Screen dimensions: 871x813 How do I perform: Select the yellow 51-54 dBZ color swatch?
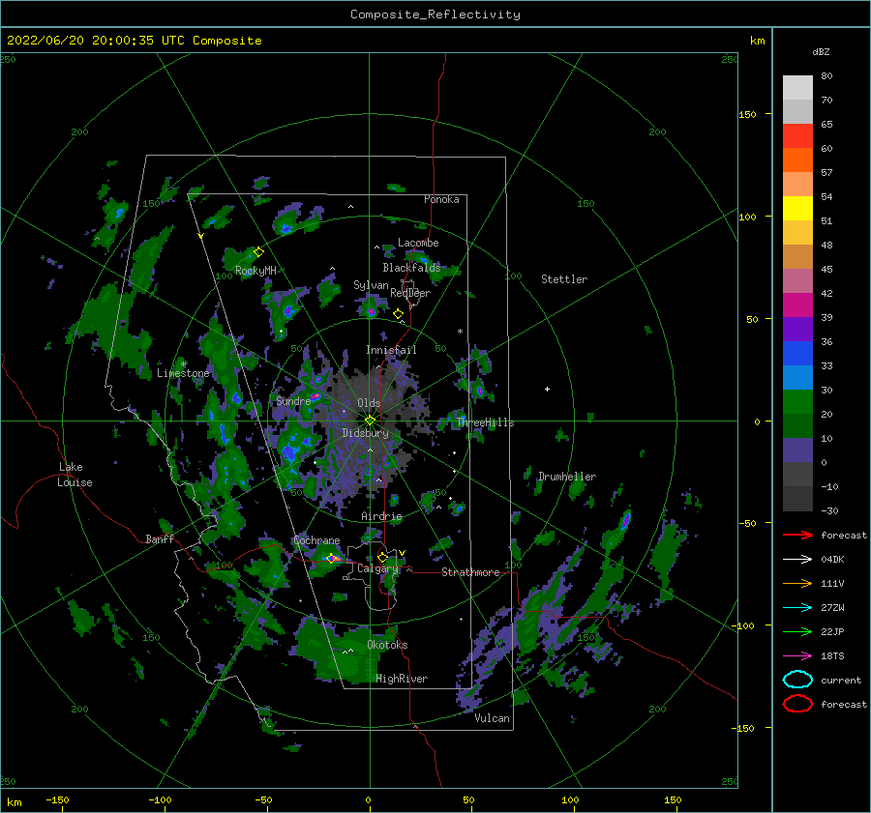(x=797, y=209)
